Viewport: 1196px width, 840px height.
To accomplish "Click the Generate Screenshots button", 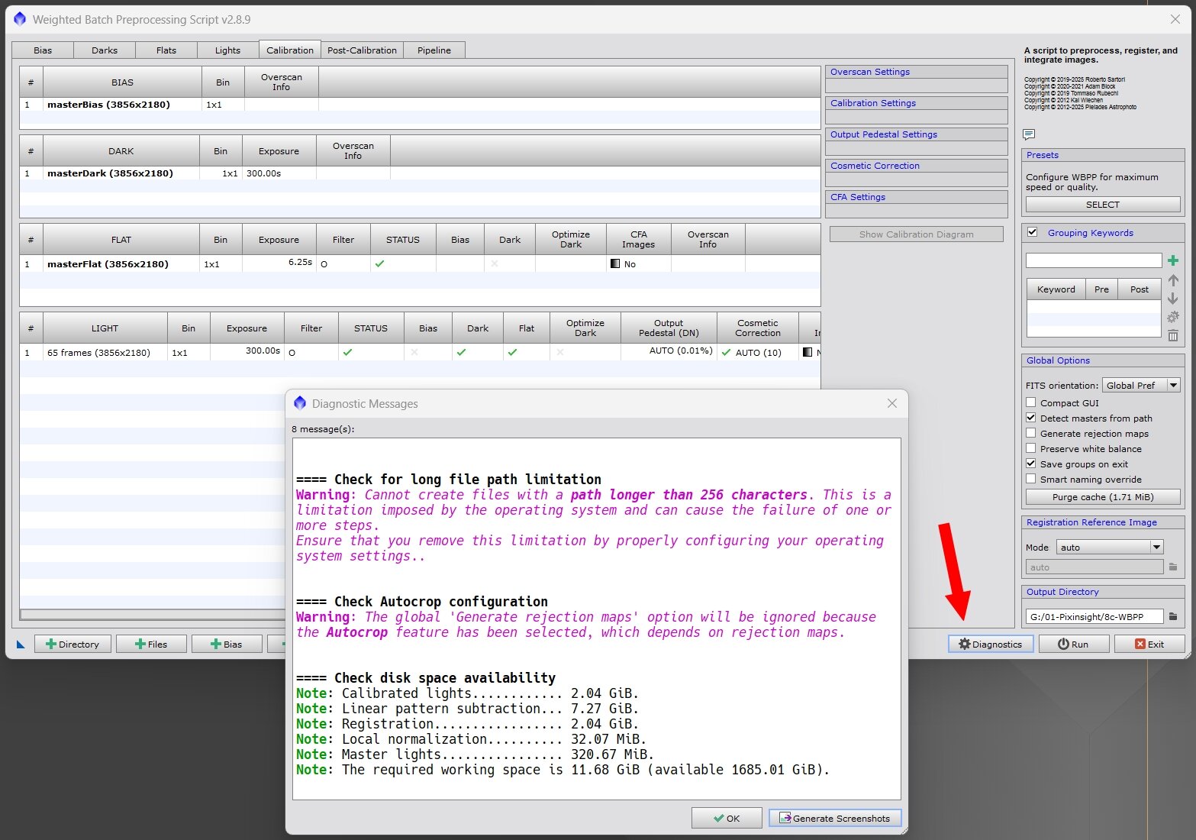I will 835,818.
